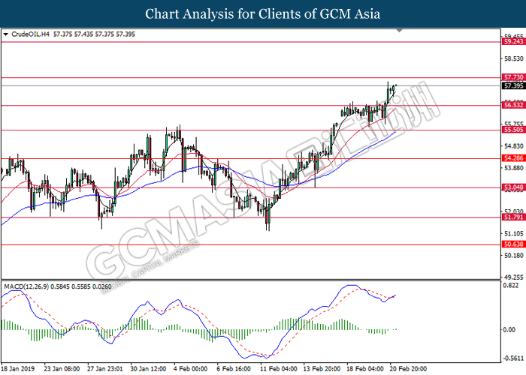Image resolution: width=526 pixels, height=375 pixels.
Task: Click the current price tag 57.395
Action: tap(513, 85)
